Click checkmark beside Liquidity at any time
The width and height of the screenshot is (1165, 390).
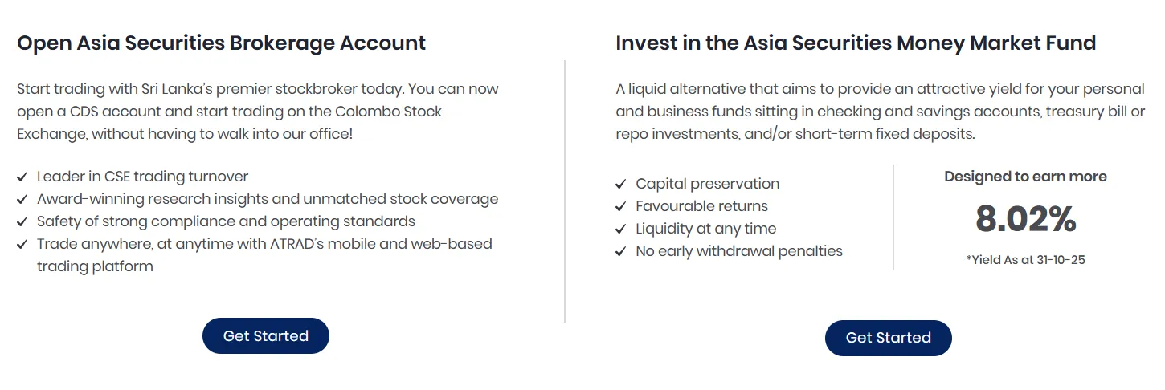(621, 229)
